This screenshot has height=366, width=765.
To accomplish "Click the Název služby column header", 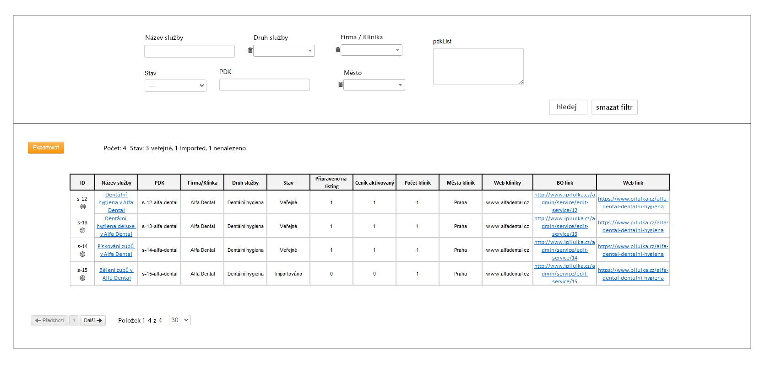I will pyautogui.click(x=116, y=182).
